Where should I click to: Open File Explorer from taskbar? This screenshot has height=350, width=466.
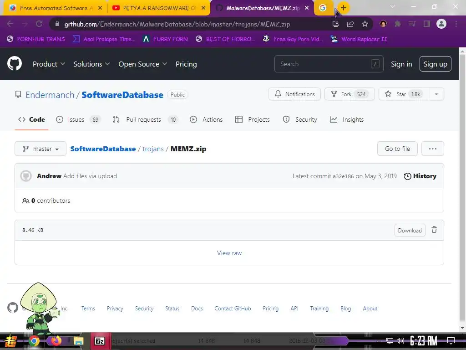click(x=78, y=341)
